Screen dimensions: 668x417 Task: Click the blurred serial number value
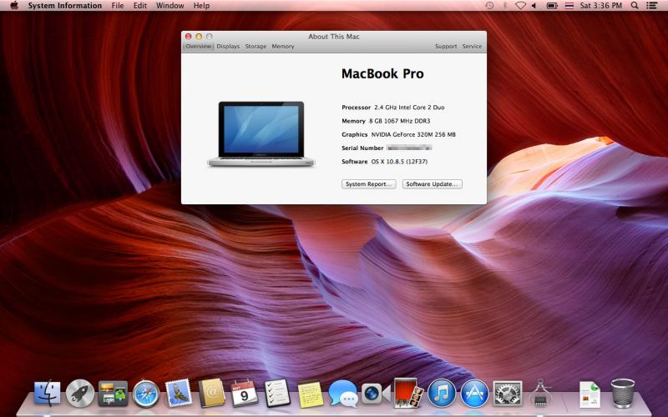(409, 148)
